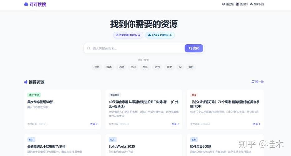This screenshot has height=156, width=291.
Task: Click the magnifier icon inside the search box
Action: (x=89, y=48)
